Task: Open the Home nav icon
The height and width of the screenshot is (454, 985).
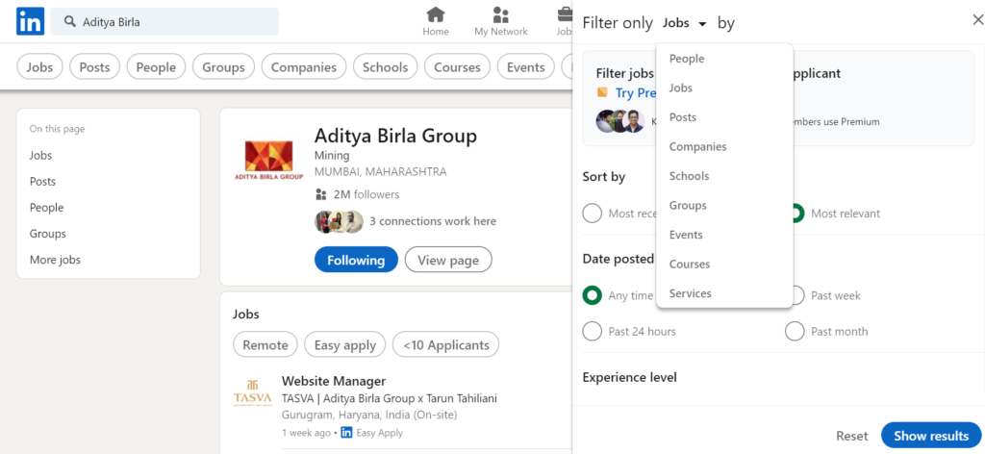Action: (x=436, y=21)
